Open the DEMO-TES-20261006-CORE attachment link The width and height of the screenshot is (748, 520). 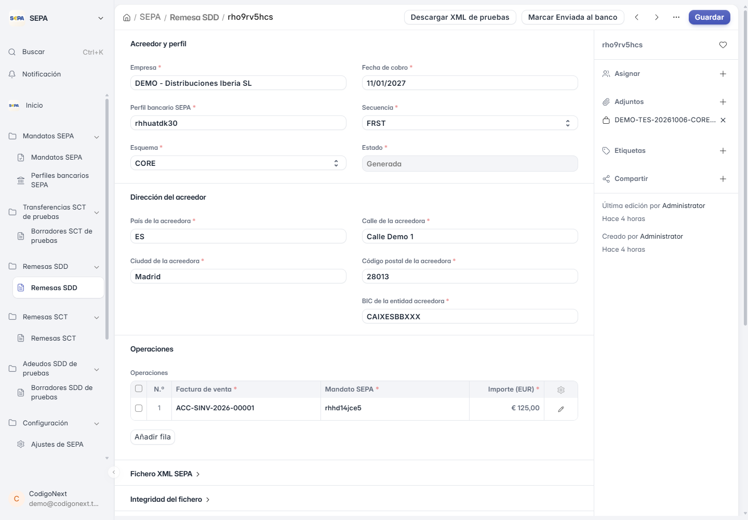(665, 120)
